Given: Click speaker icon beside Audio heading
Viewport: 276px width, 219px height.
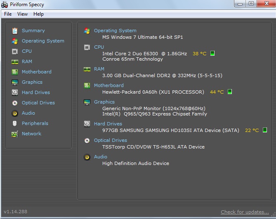Looking at the screenshot, I should (x=87, y=157).
